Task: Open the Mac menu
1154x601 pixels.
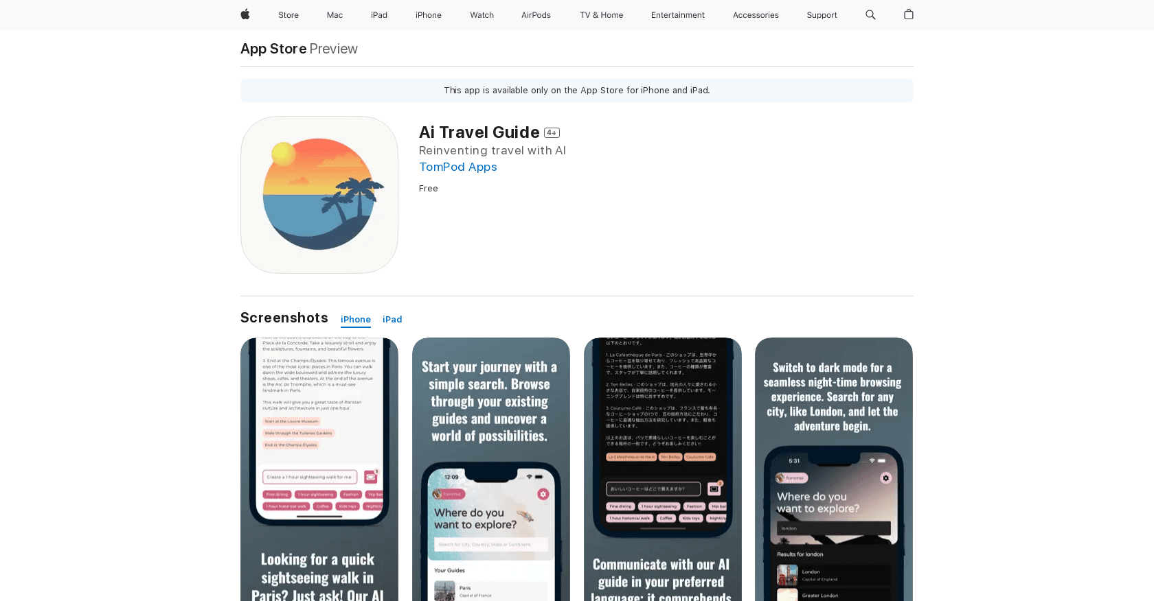Action: click(x=335, y=15)
